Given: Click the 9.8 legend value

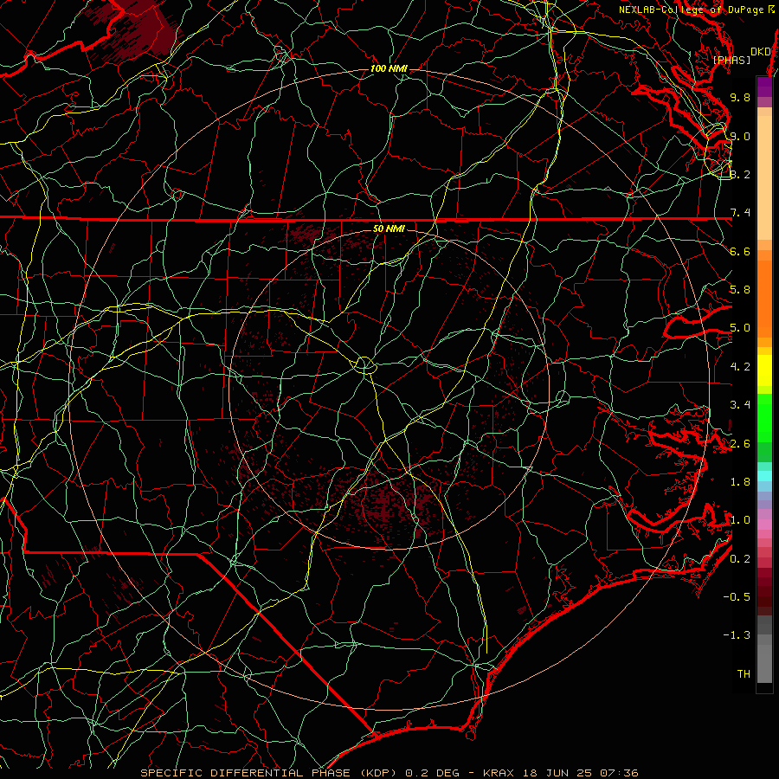Looking at the screenshot, I should pyautogui.click(x=740, y=97).
